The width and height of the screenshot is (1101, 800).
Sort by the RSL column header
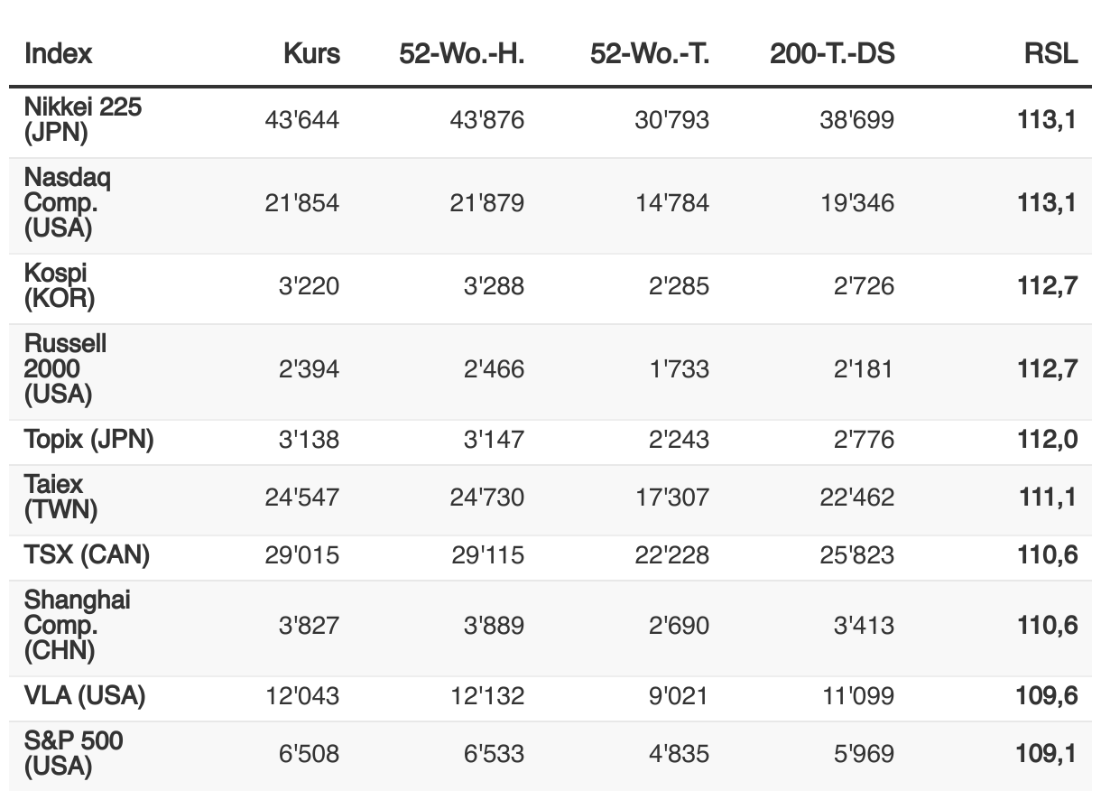click(x=1050, y=53)
